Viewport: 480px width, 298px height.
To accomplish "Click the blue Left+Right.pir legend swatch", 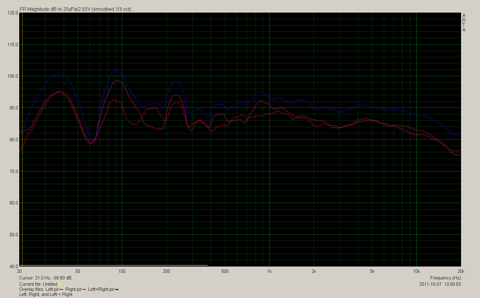I will click(x=117, y=290).
